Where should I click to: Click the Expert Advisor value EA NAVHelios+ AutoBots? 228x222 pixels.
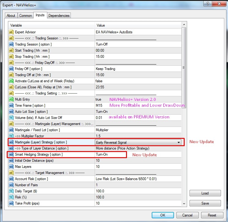tap(114, 32)
